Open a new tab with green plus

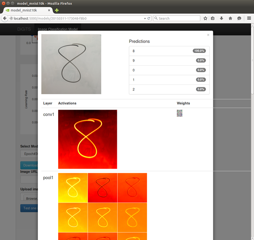pos(57,10)
